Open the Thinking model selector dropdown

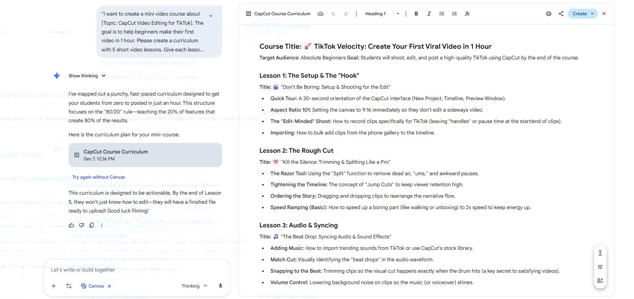194,286
